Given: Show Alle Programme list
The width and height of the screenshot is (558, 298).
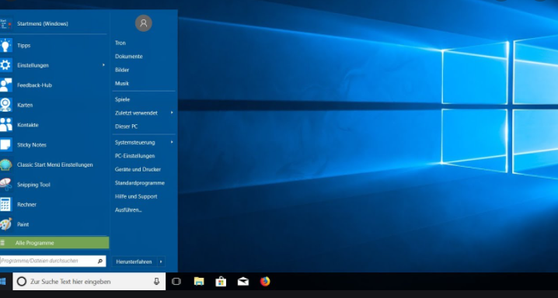Looking at the screenshot, I should tap(54, 243).
